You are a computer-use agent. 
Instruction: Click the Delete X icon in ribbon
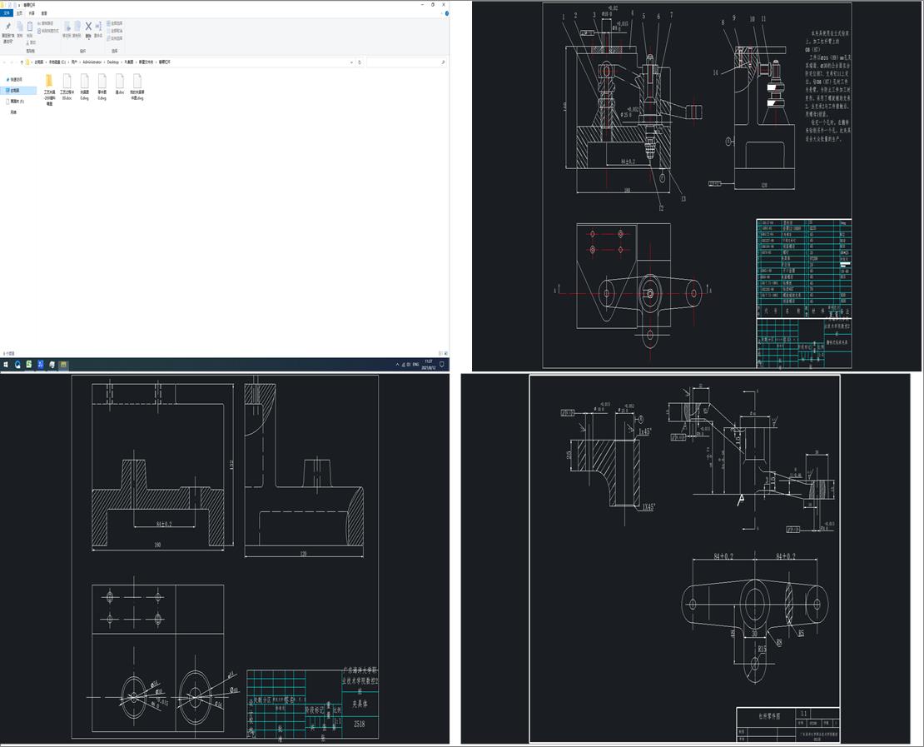[x=88, y=27]
